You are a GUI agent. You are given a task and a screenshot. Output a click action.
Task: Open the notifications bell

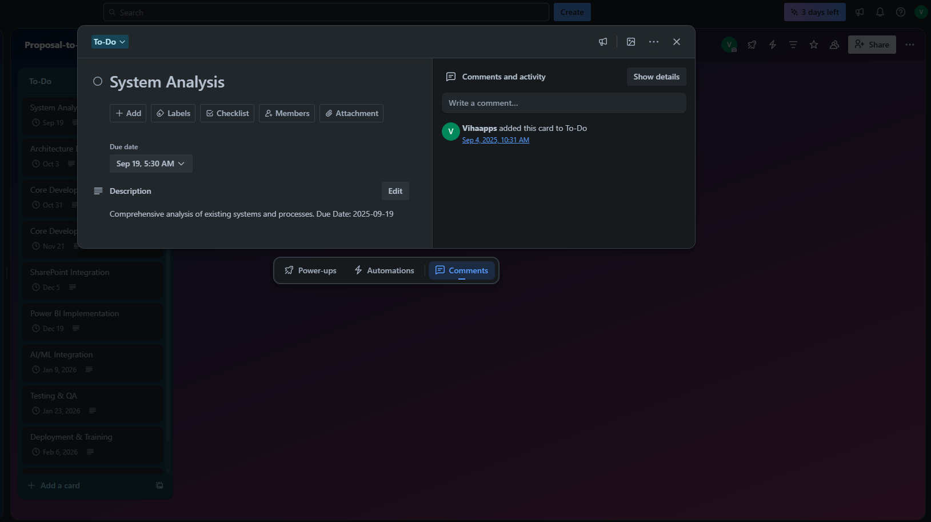click(880, 12)
